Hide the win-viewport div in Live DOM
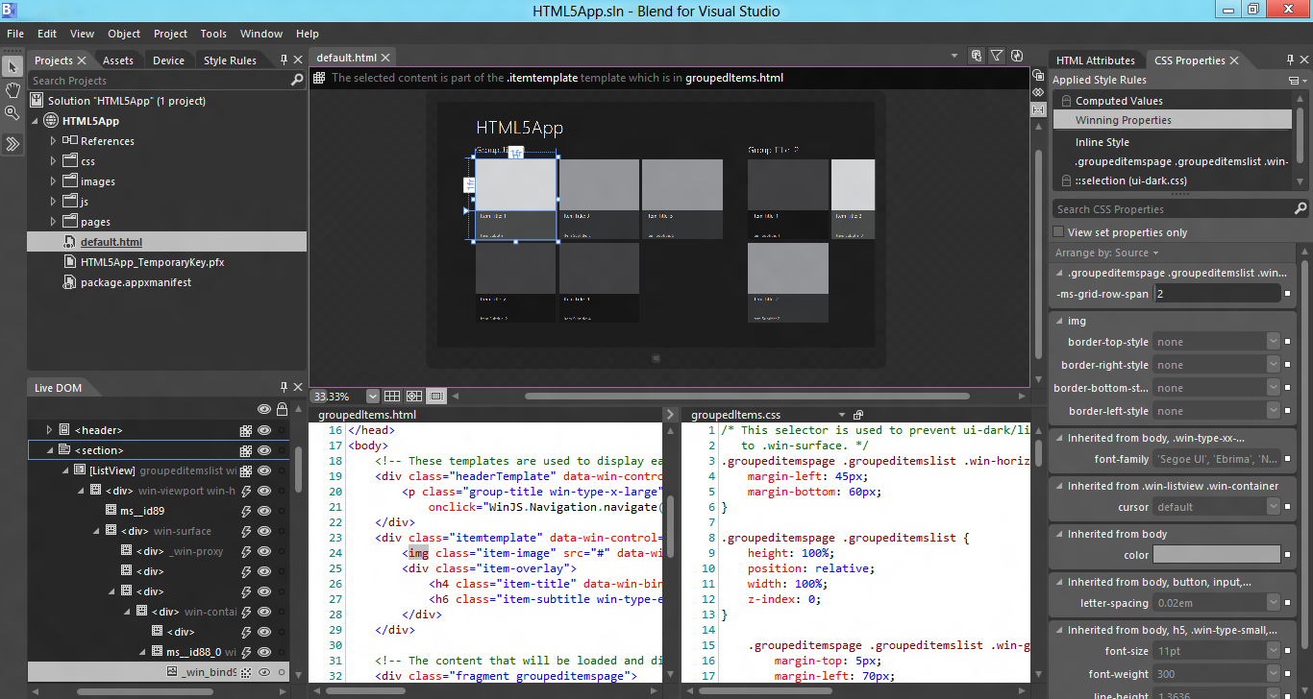The width and height of the screenshot is (1313, 699). [x=263, y=491]
